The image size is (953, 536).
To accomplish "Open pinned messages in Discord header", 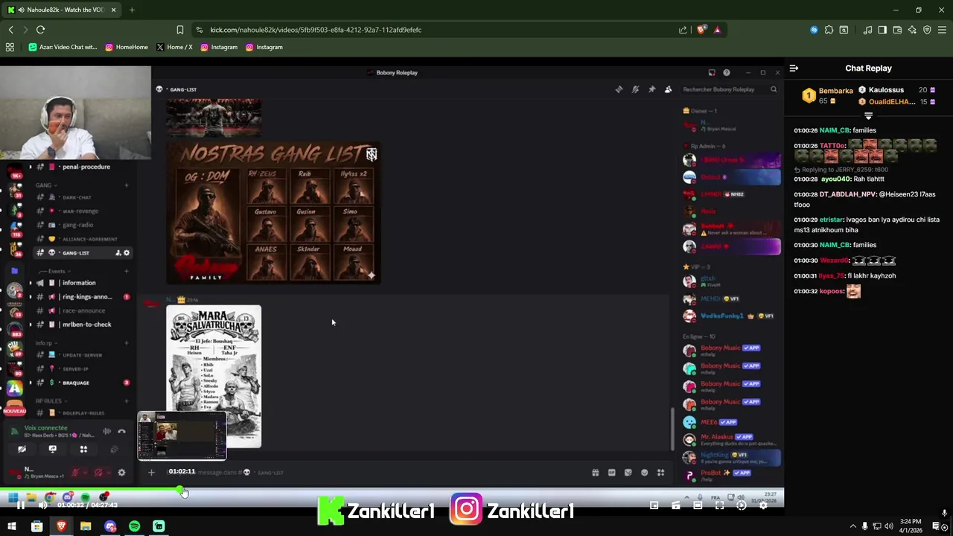I will [x=651, y=89].
